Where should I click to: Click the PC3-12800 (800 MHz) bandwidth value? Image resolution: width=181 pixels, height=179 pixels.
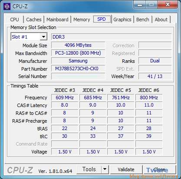point(78,53)
